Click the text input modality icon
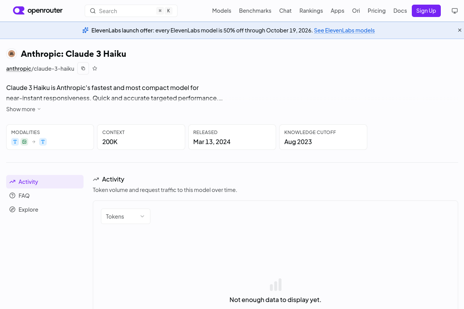Screen dimensions: 464x309 pyautogui.click(x=15, y=142)
